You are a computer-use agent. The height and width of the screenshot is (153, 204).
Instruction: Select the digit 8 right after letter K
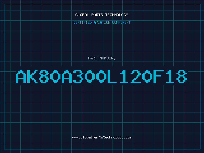[44, 76]
